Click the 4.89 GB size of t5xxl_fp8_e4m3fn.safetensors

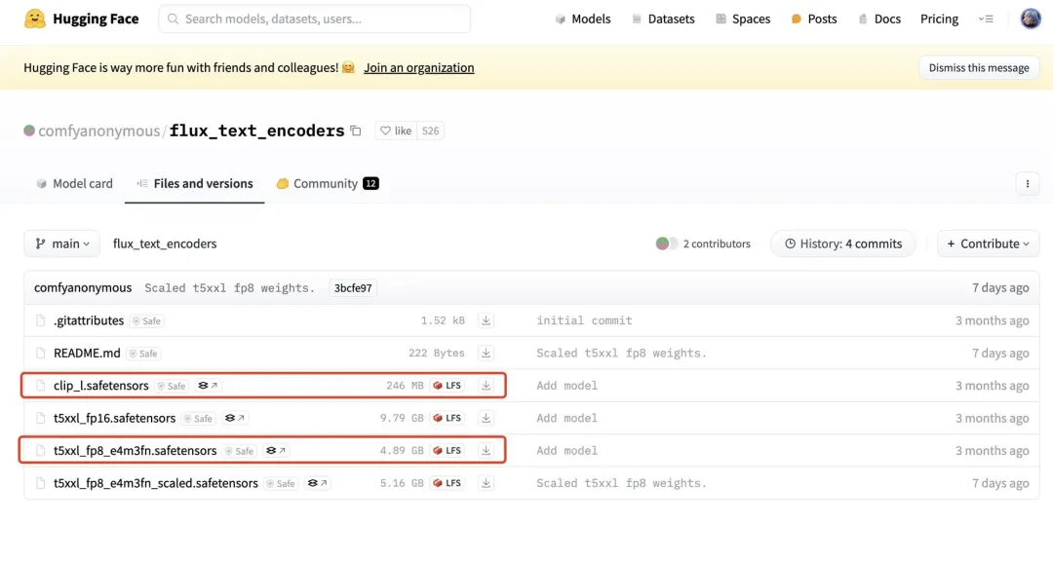click(x=402, y=451)
